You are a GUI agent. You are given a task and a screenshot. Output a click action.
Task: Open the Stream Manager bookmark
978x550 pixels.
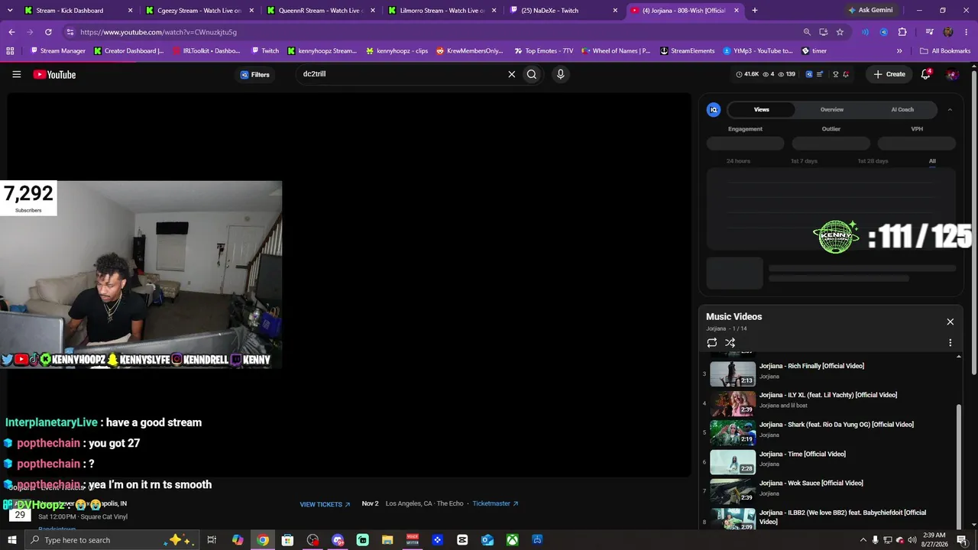[57, 51]
